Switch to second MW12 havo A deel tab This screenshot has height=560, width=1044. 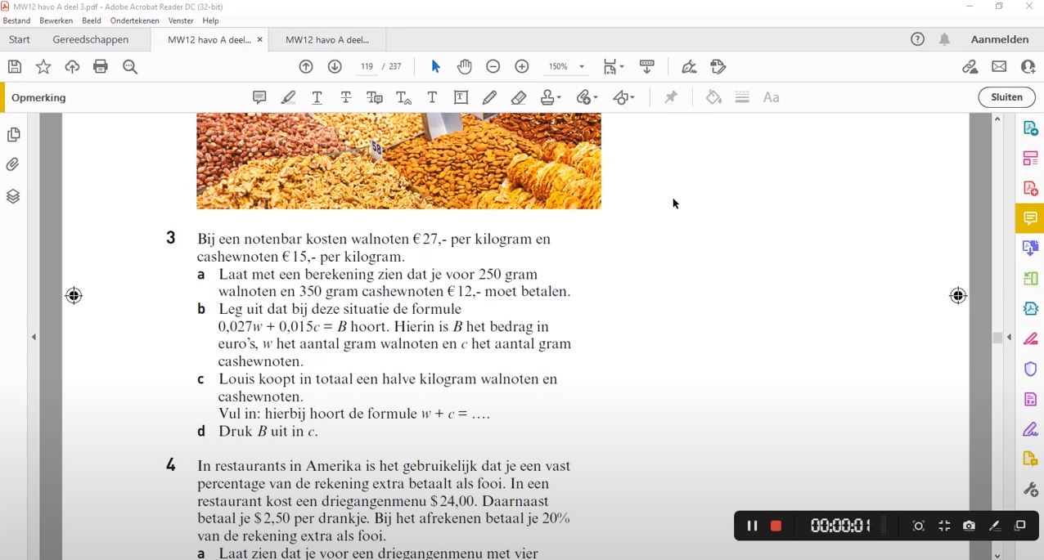point(327,39)
